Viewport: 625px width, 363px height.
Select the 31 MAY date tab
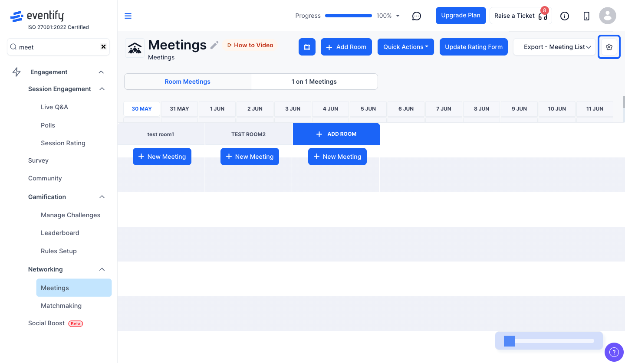click(179, 109)
